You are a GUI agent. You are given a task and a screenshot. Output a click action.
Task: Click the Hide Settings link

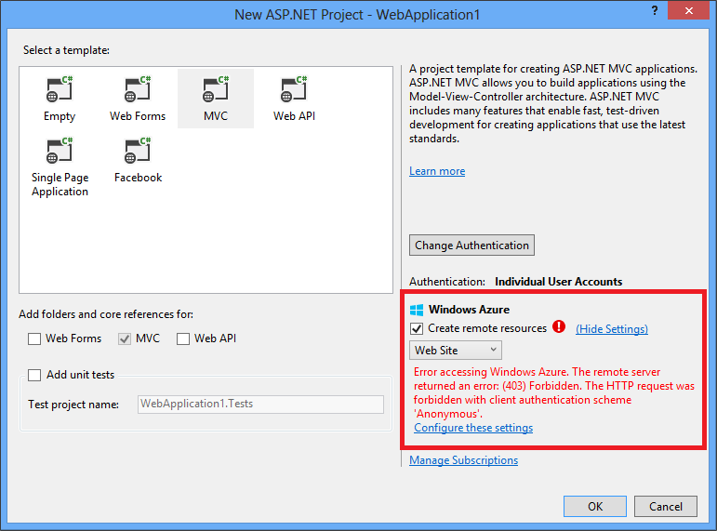pos(612,329)
